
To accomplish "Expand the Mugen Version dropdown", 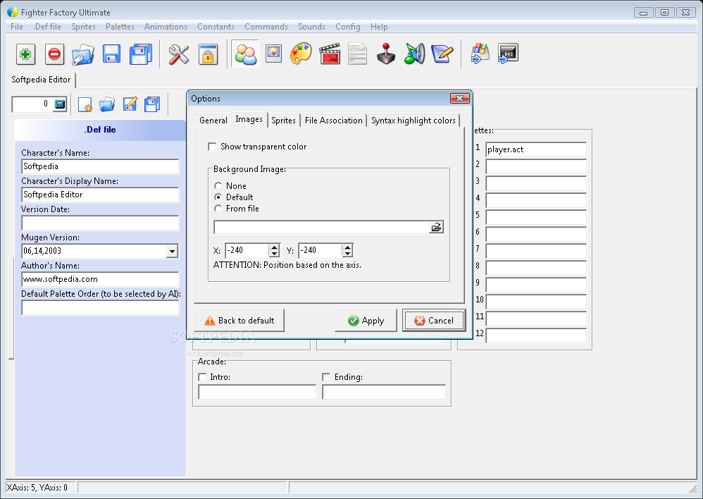I will click(172, 252).
